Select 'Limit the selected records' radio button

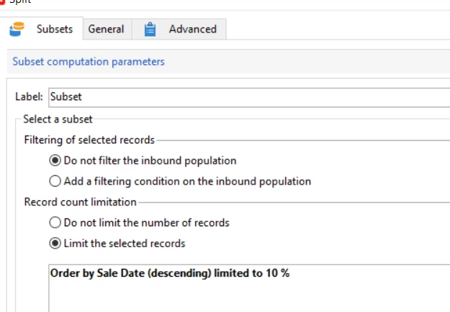(55, 244)
